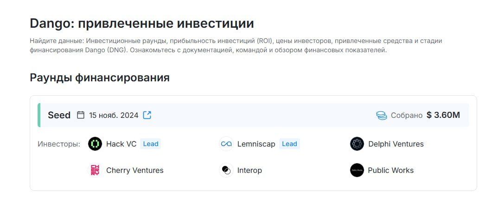Click the Lead badge next to Lemniscap
Viewport: 492px width, 202px height.
[289, 144]
